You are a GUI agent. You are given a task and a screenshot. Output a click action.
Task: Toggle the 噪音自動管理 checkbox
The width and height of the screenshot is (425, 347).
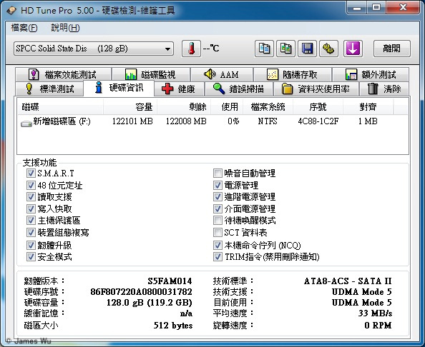click(218, 173)
